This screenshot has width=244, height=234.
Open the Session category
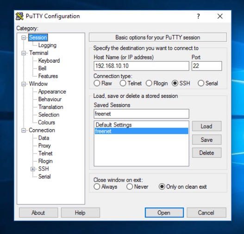pos(38,38)
